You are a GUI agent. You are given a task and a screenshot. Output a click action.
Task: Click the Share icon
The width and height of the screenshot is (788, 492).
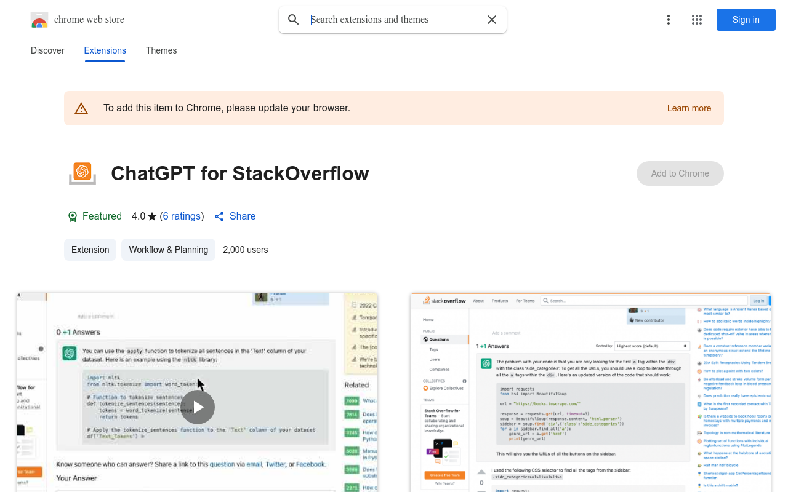[x=219, y=216]
